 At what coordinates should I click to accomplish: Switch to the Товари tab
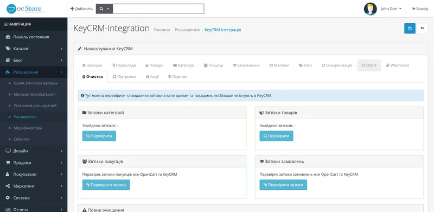click(x=155, y=65)
